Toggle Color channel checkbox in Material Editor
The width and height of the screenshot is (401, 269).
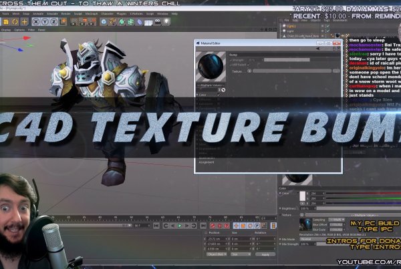[219, 95]
